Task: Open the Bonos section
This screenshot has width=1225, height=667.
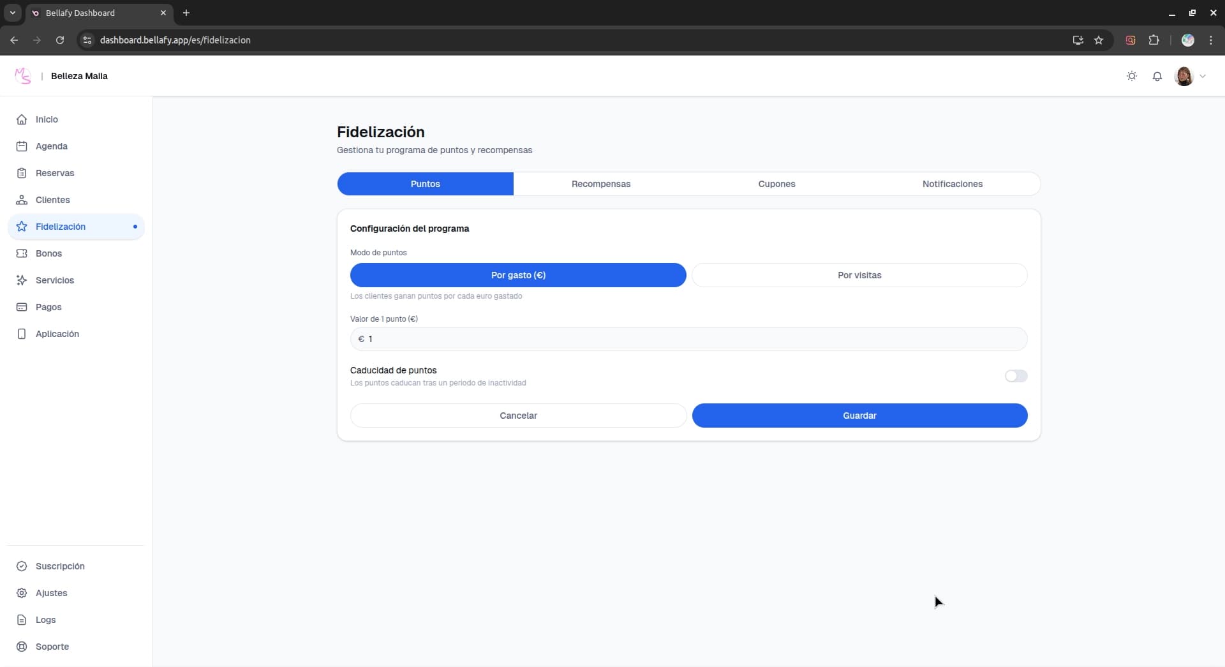Action: click(48, 253)
